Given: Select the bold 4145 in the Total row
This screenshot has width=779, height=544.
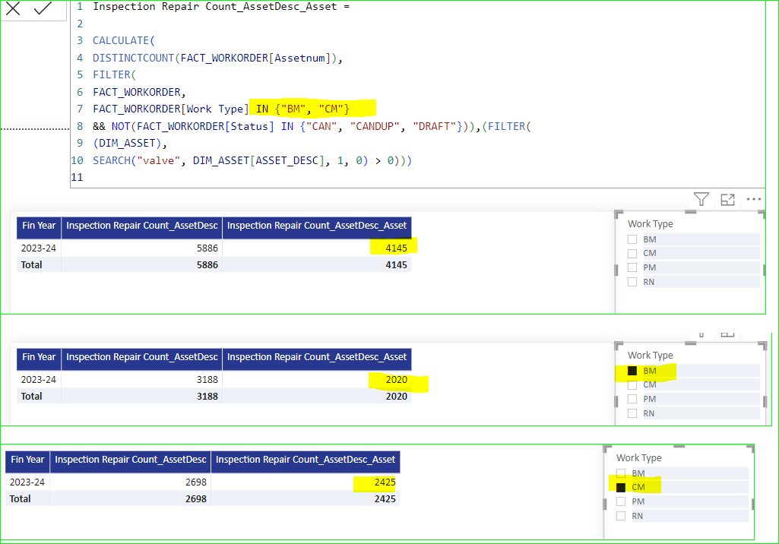Looking at the screenshot, I should click(x=396, y=265).
